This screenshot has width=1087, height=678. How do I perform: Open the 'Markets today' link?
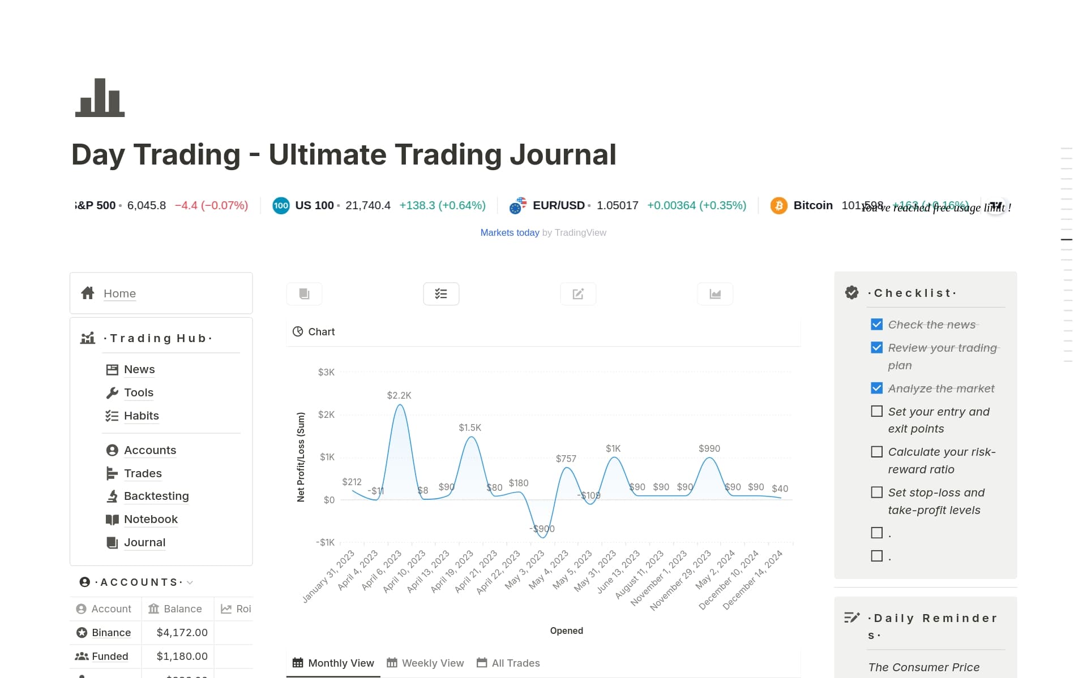tap(510, 233)
